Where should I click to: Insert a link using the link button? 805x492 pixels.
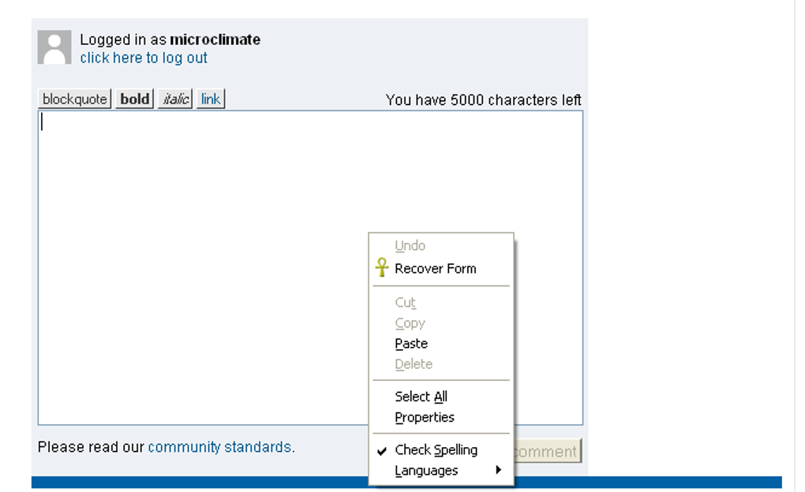[209, 99]
